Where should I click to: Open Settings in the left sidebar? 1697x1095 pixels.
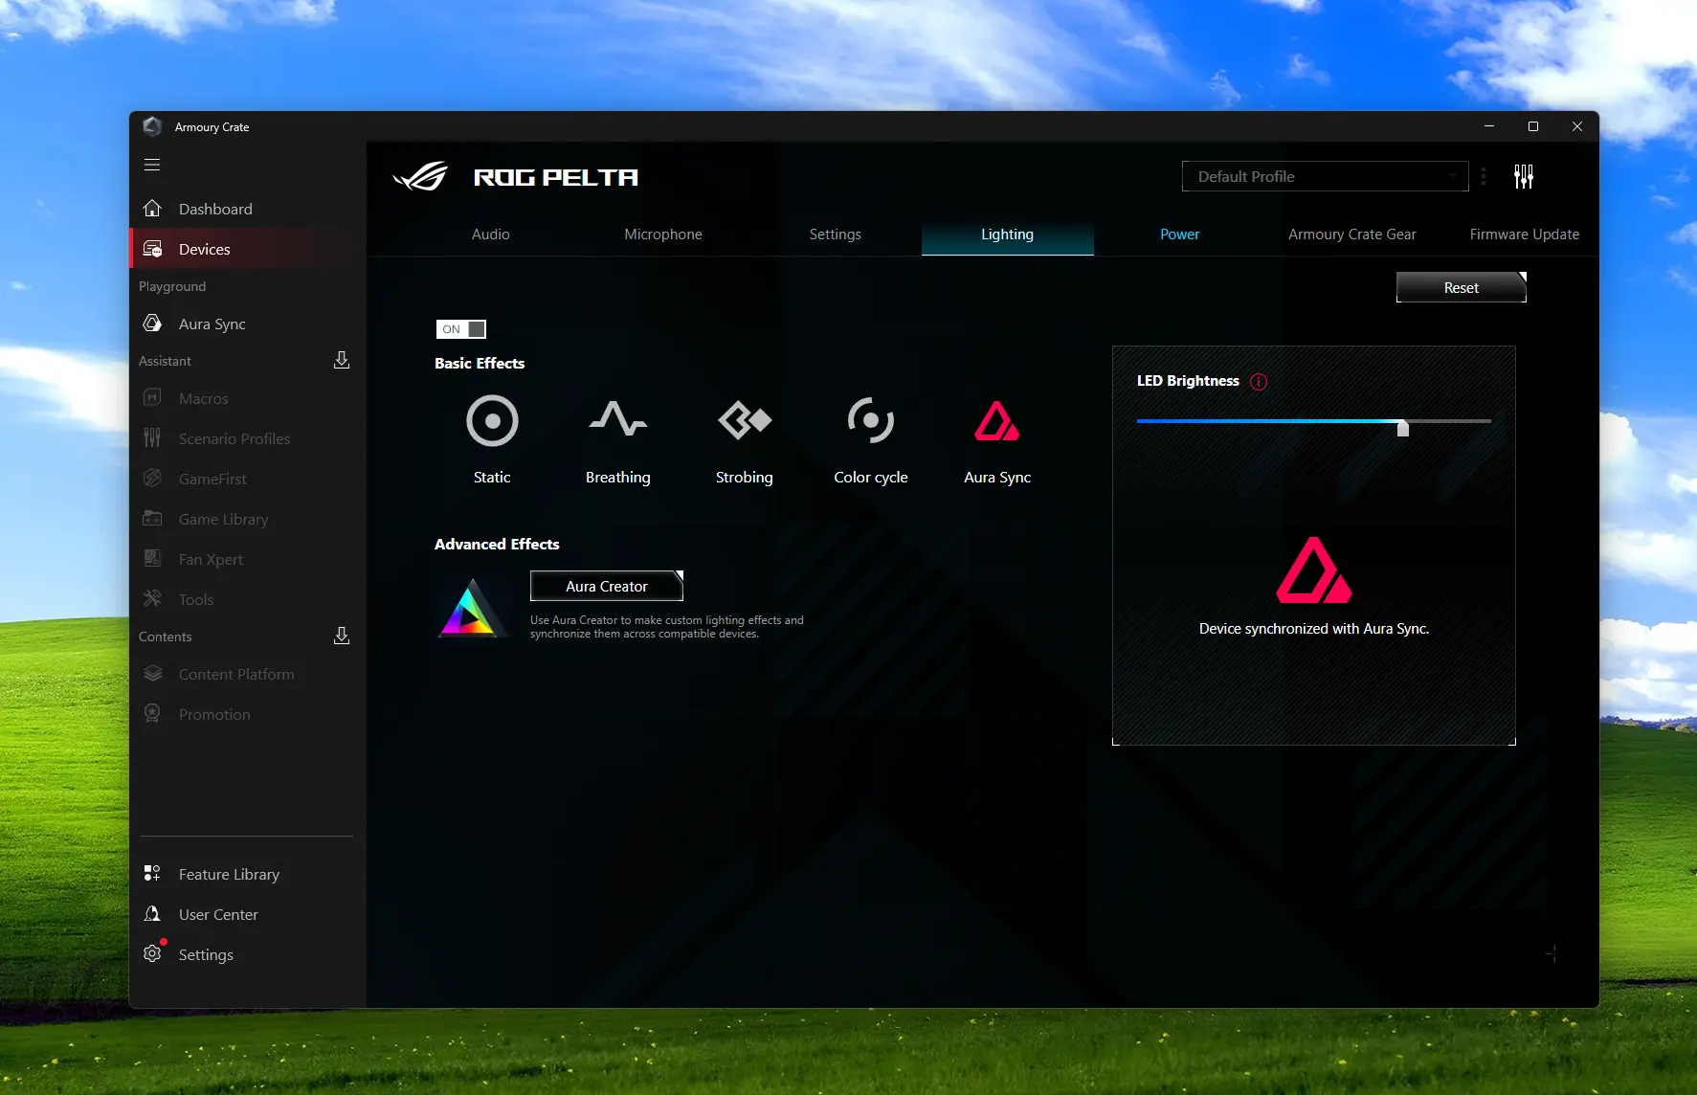click(206, 955)
